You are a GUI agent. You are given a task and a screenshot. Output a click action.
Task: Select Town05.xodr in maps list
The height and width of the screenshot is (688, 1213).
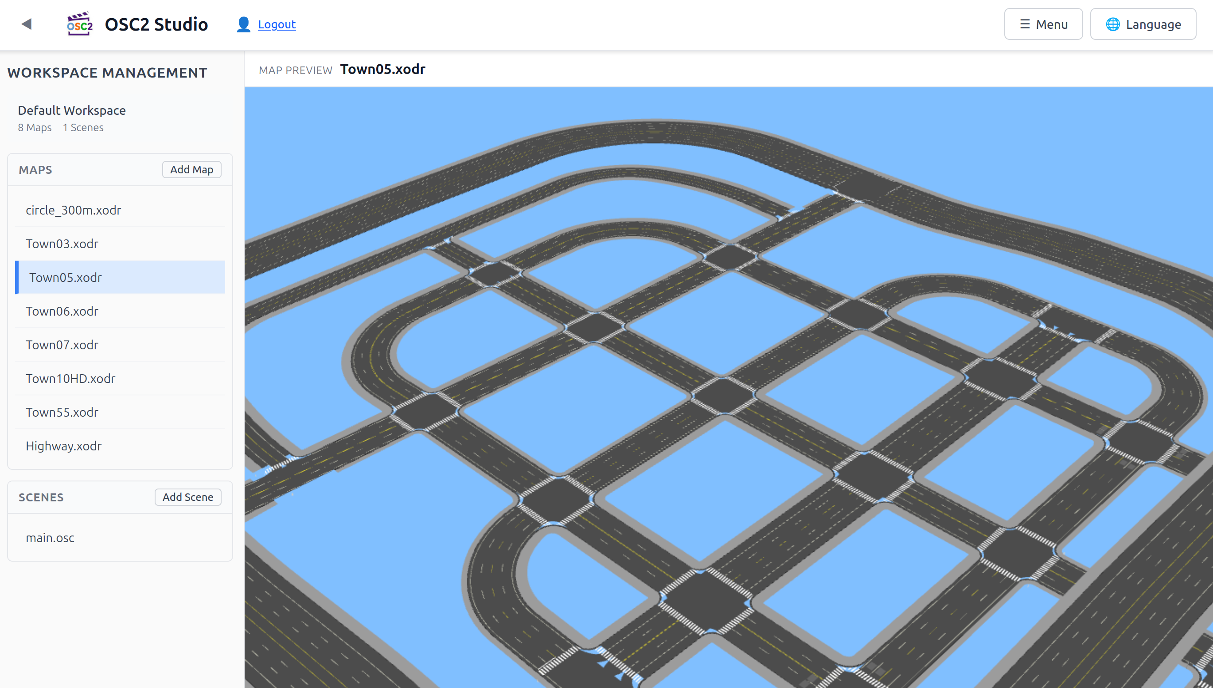120,278
